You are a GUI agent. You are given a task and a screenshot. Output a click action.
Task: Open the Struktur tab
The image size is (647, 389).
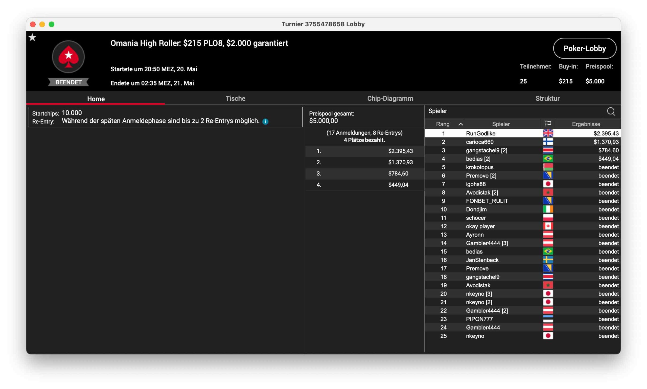pos(547,99)
